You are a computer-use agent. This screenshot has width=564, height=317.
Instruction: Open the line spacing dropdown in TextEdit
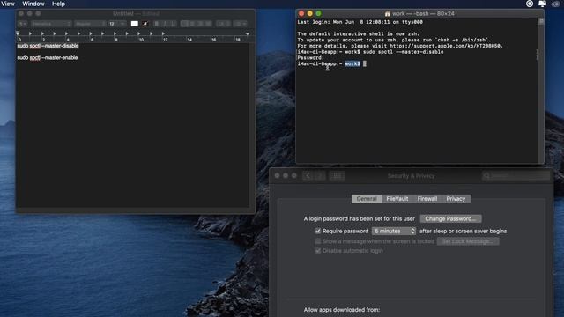click(x=223, y=24)
